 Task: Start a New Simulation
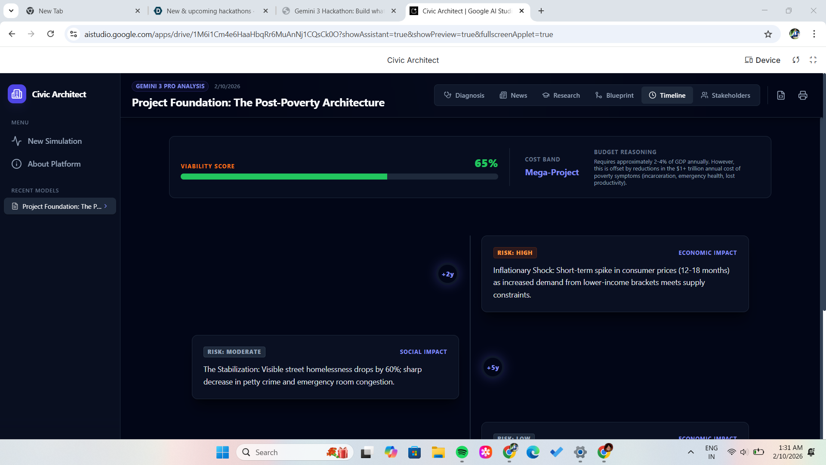coord(54,141)
